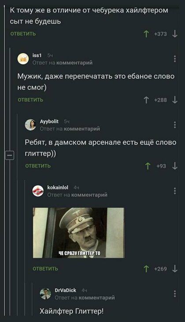Screen dimensions: 185x322
Task: Reply to kokainlol's meme via ОТВЕТИТЬ
Action: (45, 269)
